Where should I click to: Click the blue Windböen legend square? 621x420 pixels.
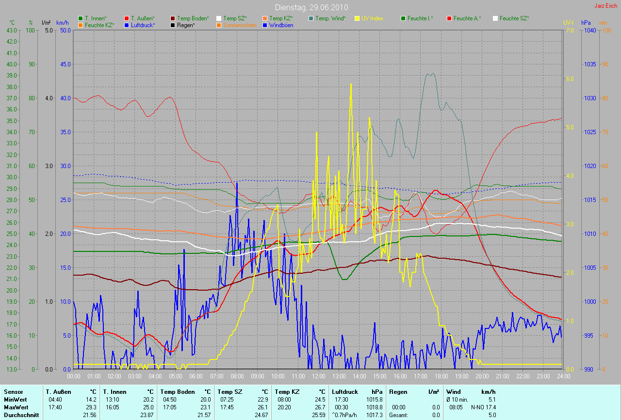click(x=265, y=25)
